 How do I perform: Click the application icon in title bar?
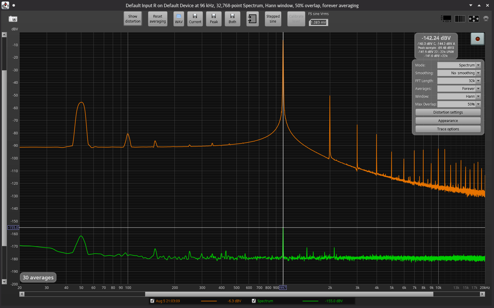point(5,5)
